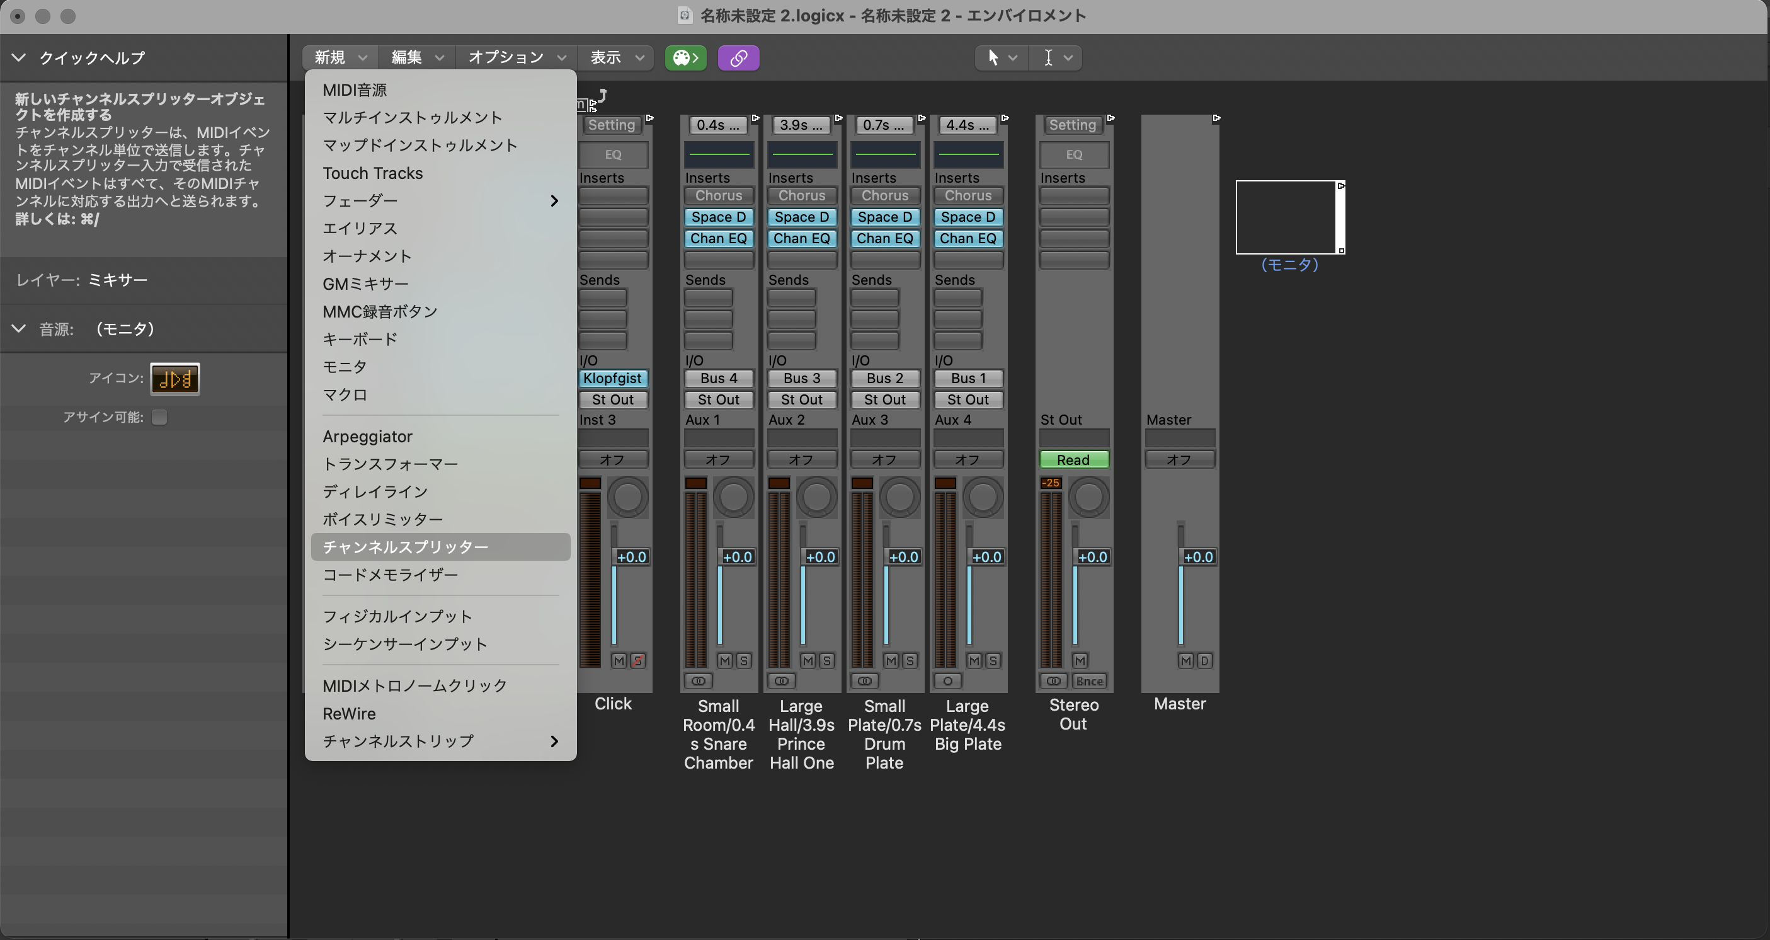1770x940 pixels.
Task: Click the pointer tool selector
Action: pyautogui.click(x=1000, y=58)
